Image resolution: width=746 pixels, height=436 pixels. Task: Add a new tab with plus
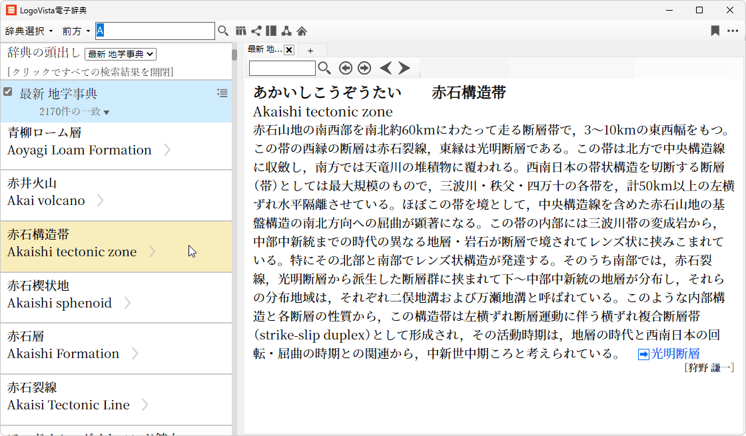310,51
